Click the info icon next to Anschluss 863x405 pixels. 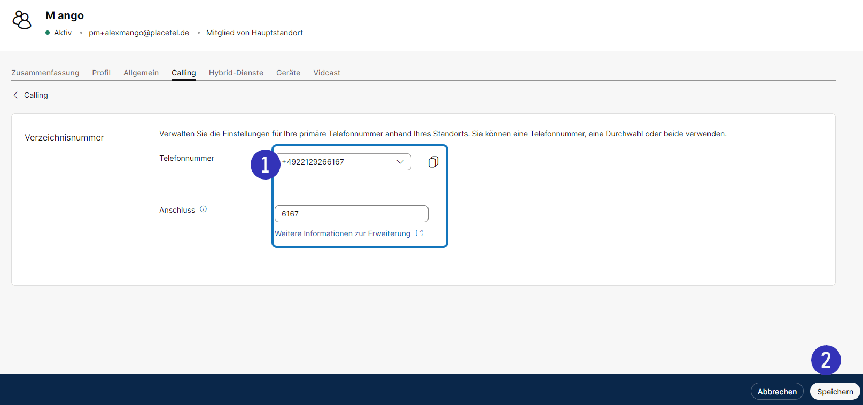[204, 209]
